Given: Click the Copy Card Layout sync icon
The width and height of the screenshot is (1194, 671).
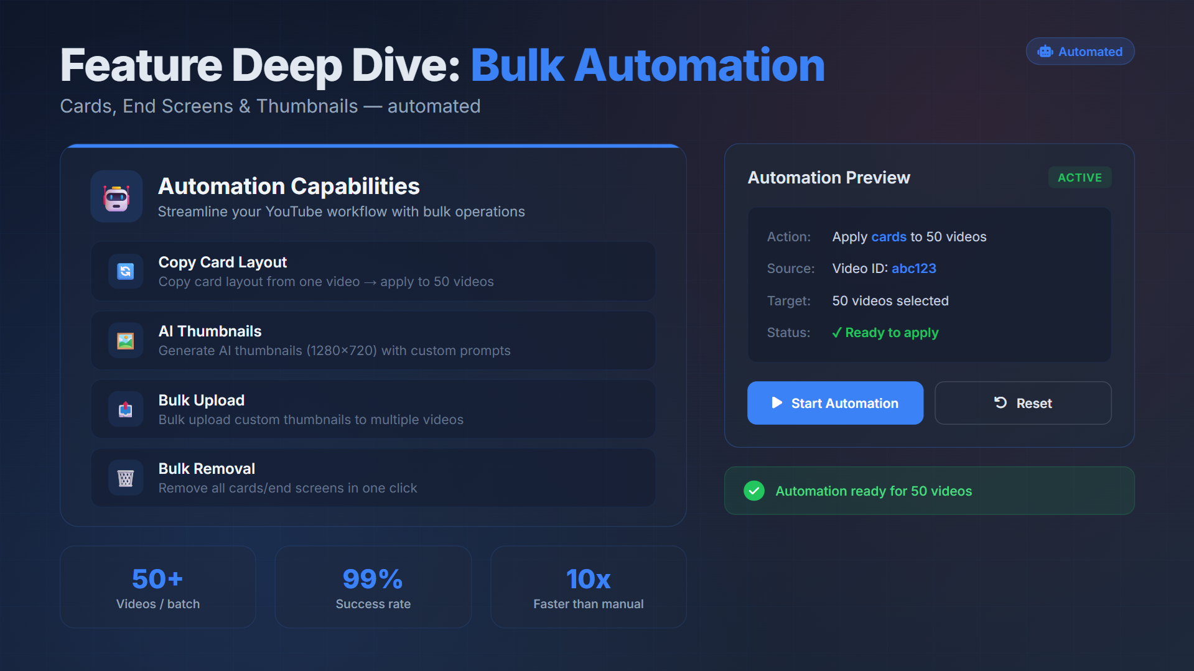Looking at the screenshot, I should (126, 271).
